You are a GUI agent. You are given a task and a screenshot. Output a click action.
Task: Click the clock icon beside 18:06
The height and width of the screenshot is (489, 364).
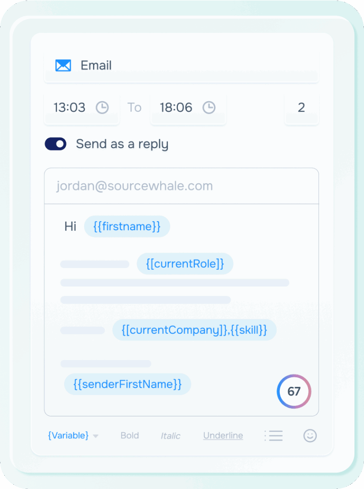click(x=209, y=107)
